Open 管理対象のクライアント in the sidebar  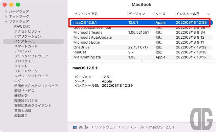[33, 105]
